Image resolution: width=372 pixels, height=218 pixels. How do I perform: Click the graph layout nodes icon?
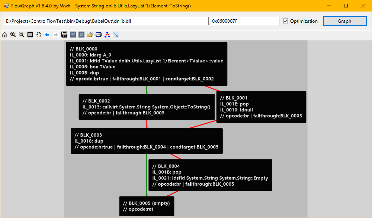(x=107, y=35)
